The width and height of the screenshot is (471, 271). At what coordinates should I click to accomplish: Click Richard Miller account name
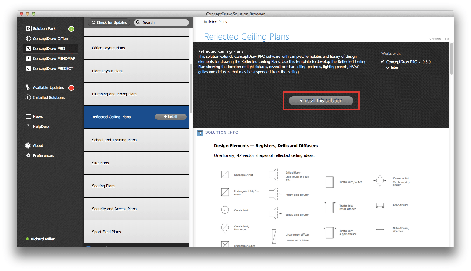point(43,239)
